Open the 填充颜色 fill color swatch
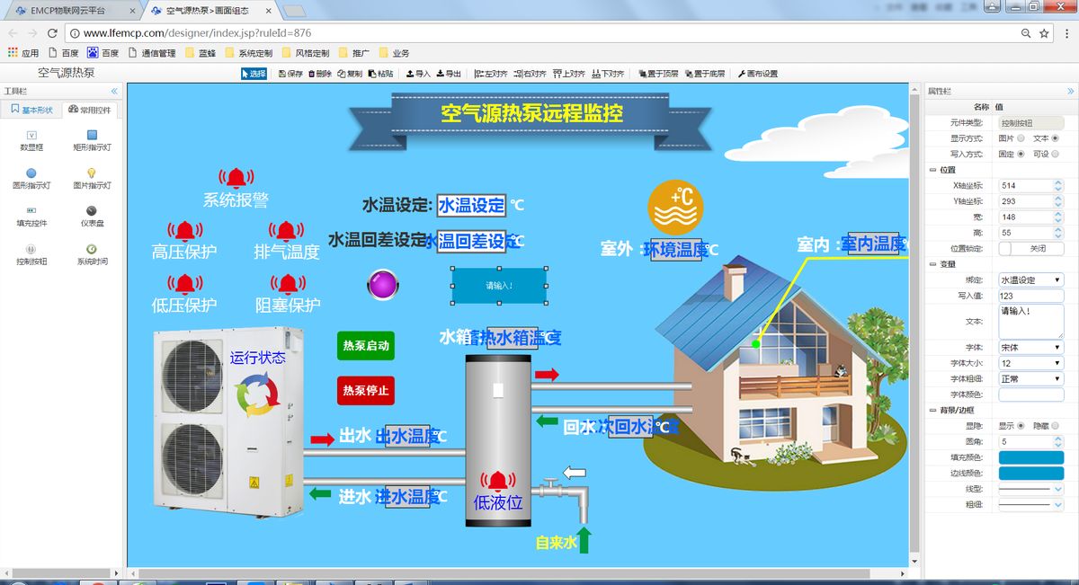1079x585 pixels. pos(1030,457)
